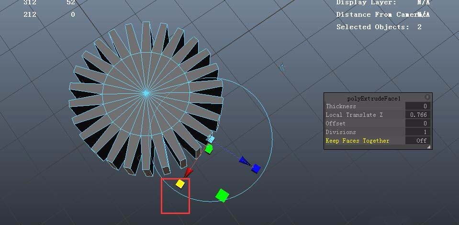Click the Local Translate Z label
Viewport: 459px width, 225px height.
tap(354, 115)
